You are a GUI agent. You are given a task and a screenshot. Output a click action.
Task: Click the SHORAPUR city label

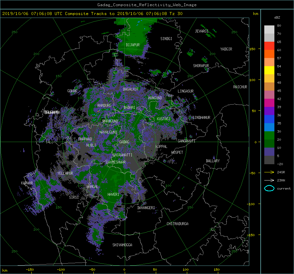click(201, 66)
